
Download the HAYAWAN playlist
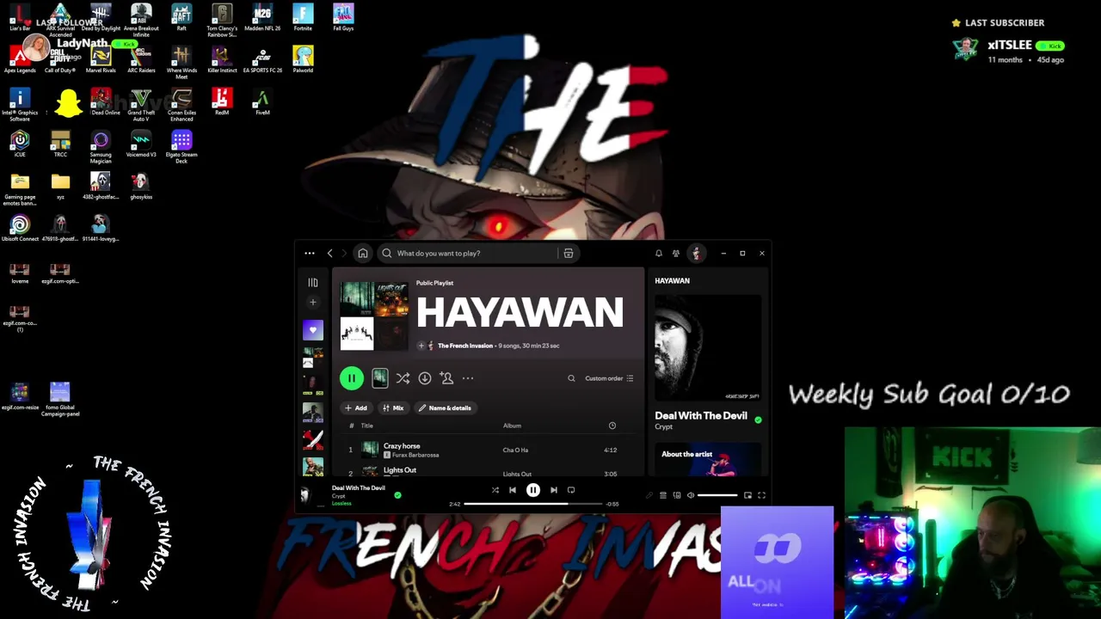point(425,378)
